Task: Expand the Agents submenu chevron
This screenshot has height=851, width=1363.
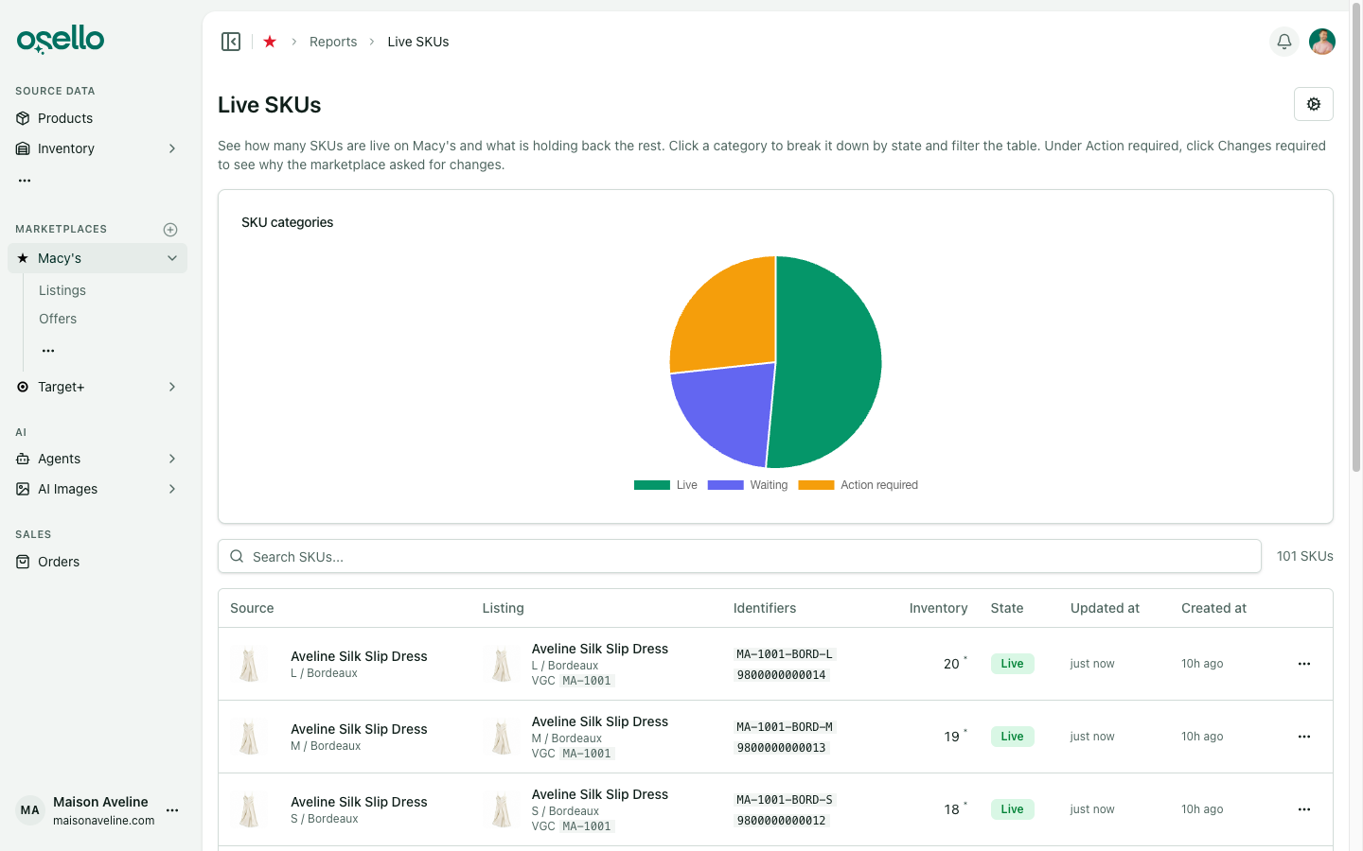Action: tap(172, 459)
